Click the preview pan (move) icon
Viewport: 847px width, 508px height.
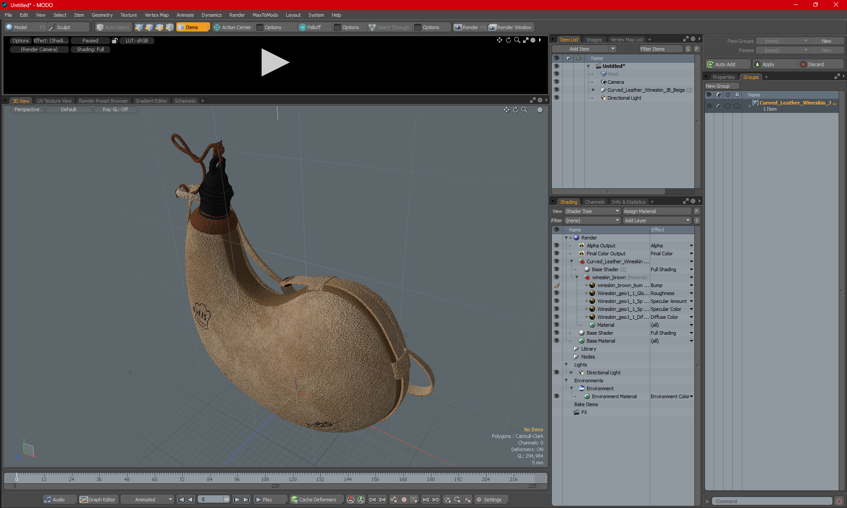(499, 40)
